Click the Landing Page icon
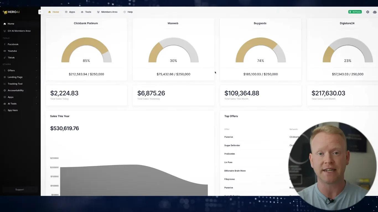The height and width of the screenshot is (212, 378). (5, 77)
